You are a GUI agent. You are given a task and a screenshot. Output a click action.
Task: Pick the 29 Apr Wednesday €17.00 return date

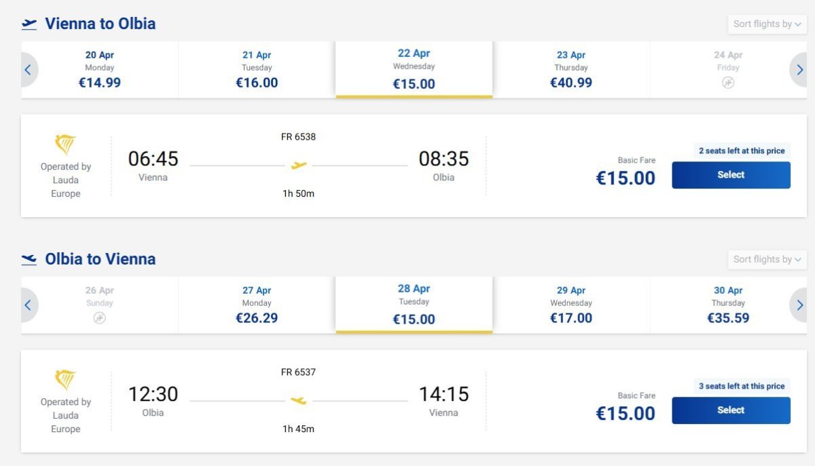[x=571, y=305]
